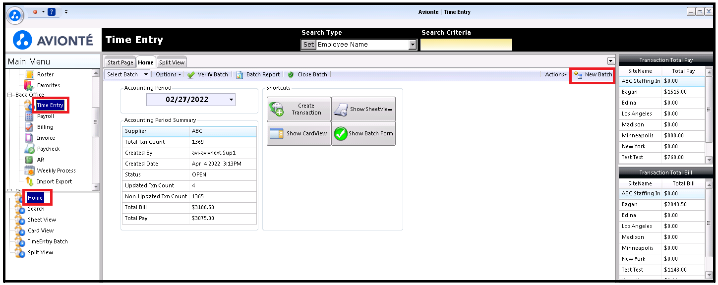This screenshot has width=718, height=285.
Task: Switch to the Split View tab
Action: (x=172, y=62)
